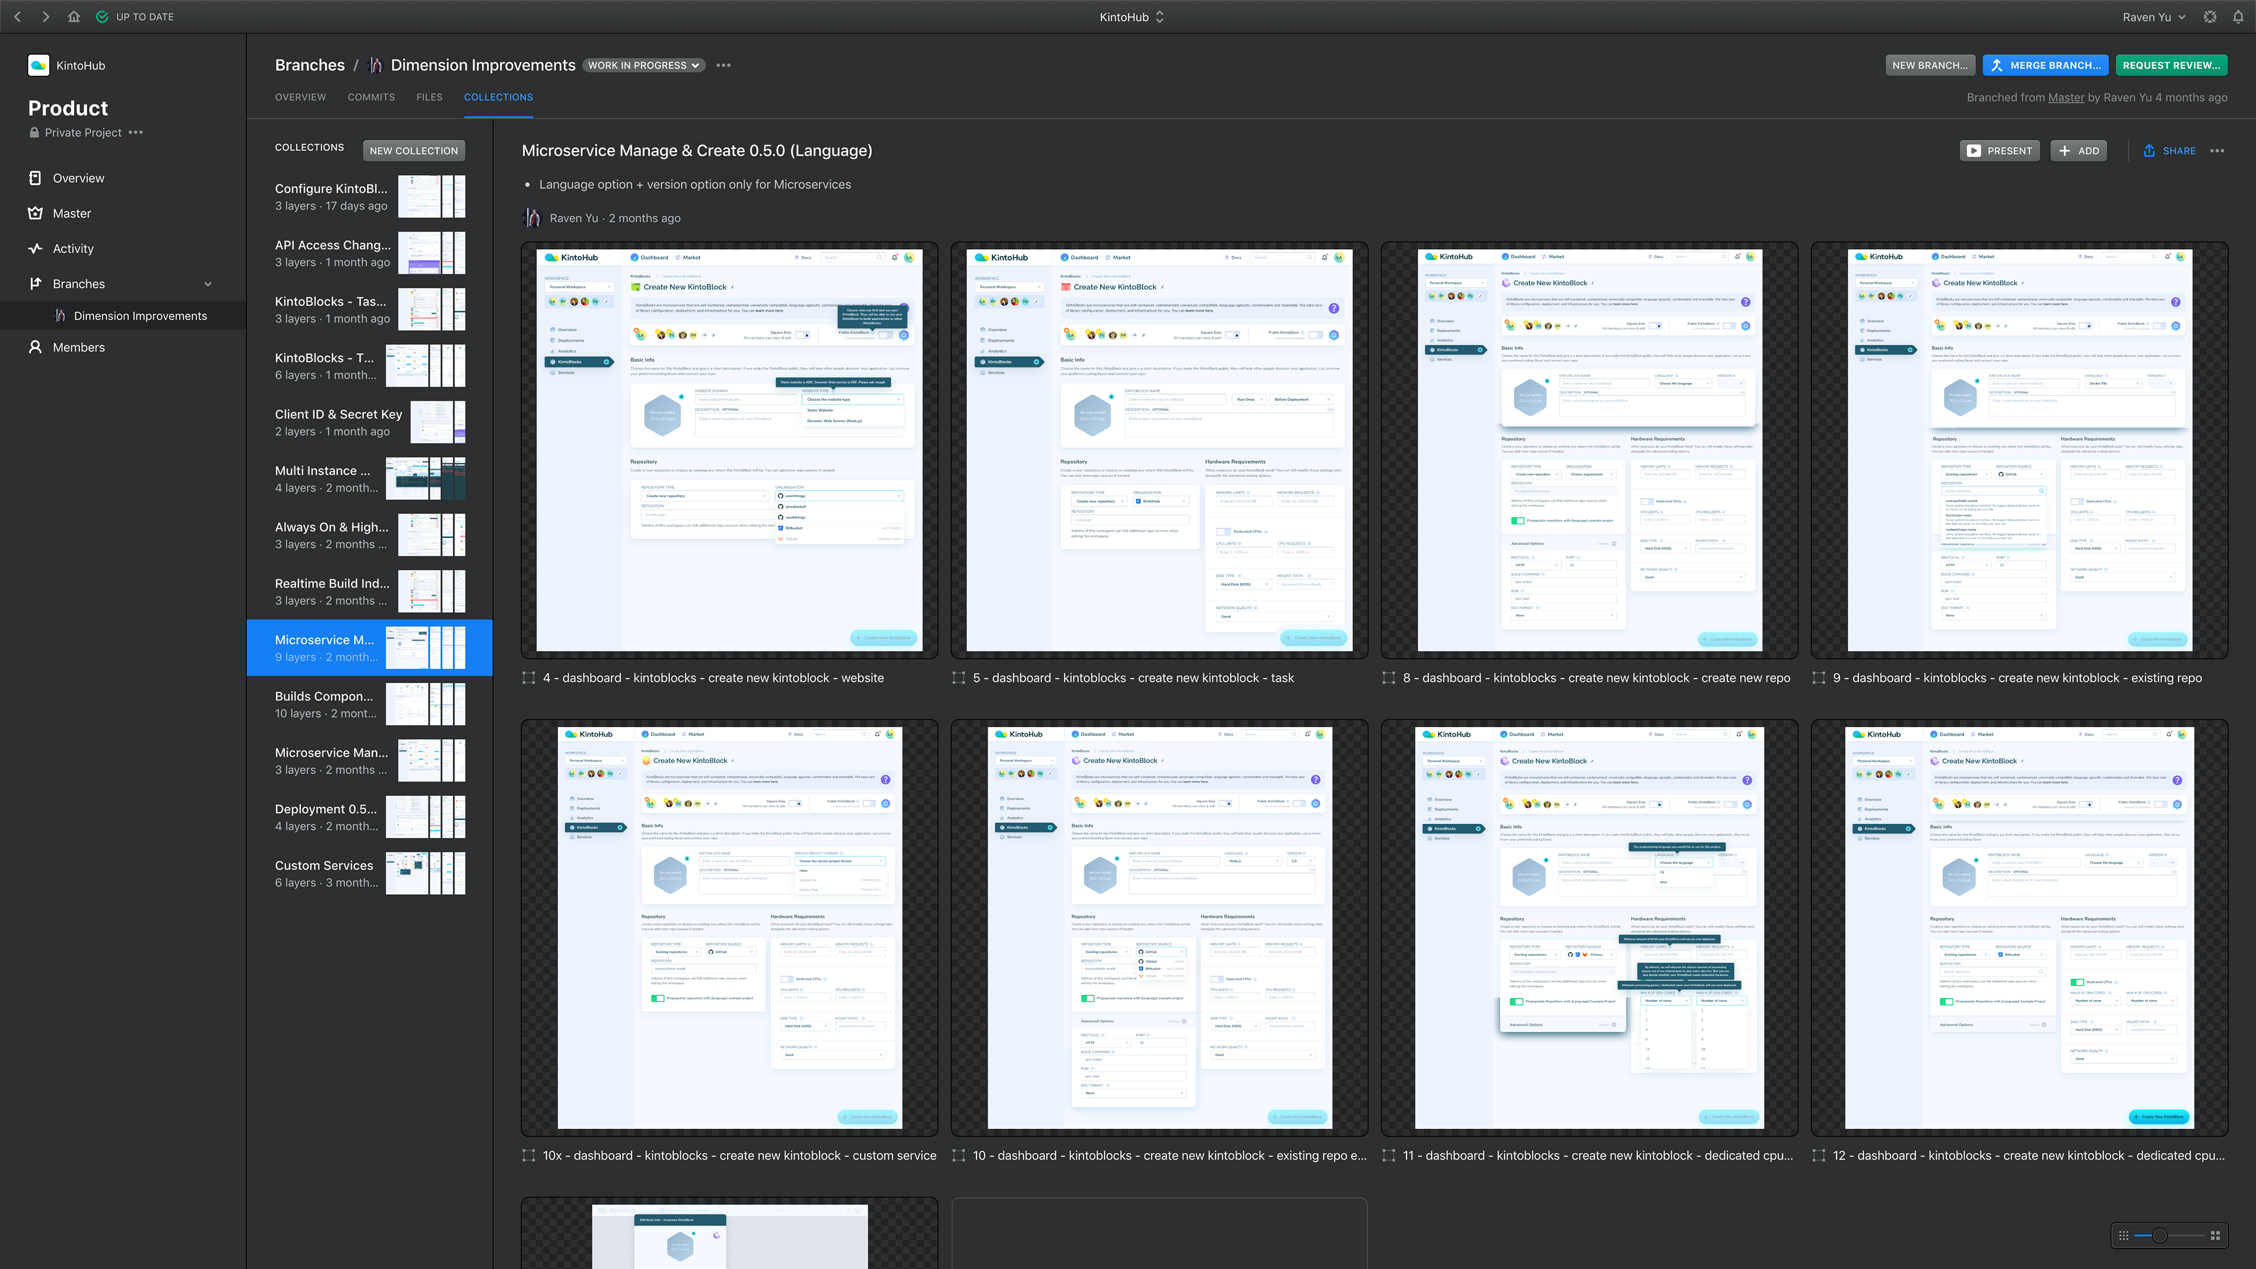Adjust the thumbnail size slider
Image resolution: width=2256 pixels, height=1269 pixels.
coord(2161,1236)
